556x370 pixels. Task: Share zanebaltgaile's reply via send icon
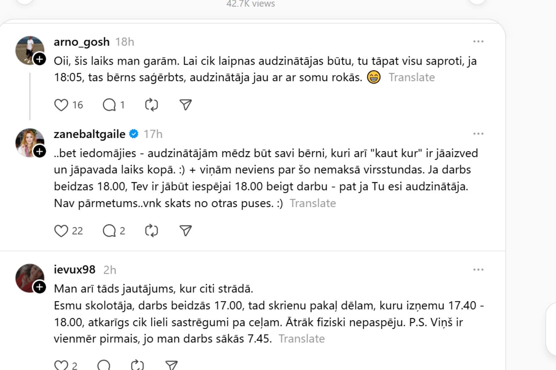click(186, 231)
